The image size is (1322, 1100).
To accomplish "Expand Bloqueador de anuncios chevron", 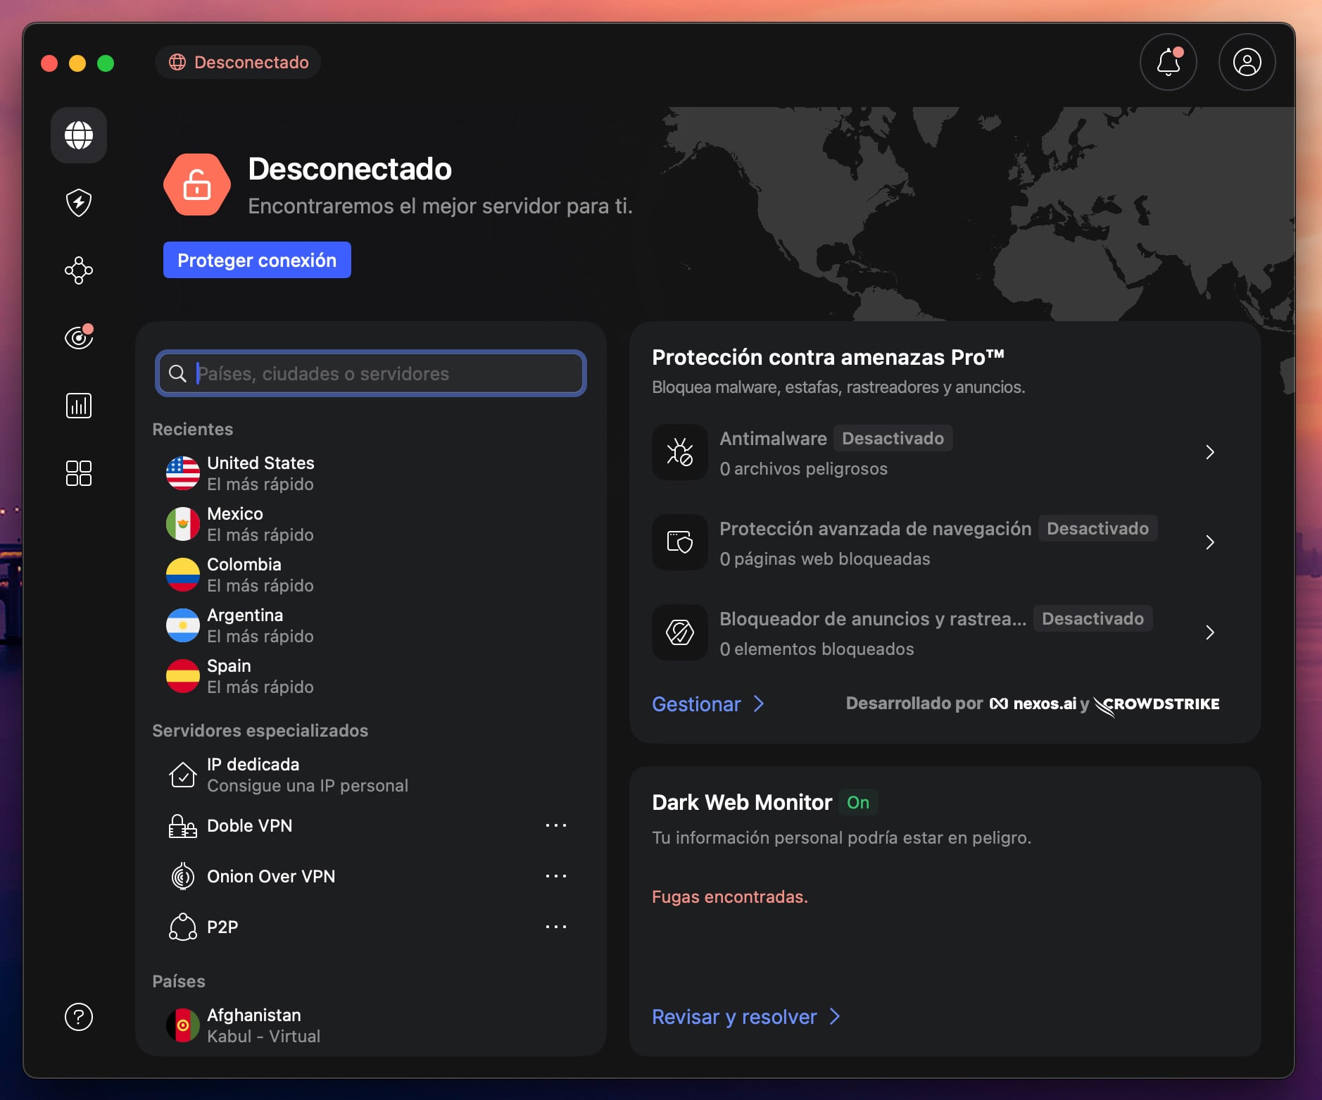I will [x=1210, y=632].
